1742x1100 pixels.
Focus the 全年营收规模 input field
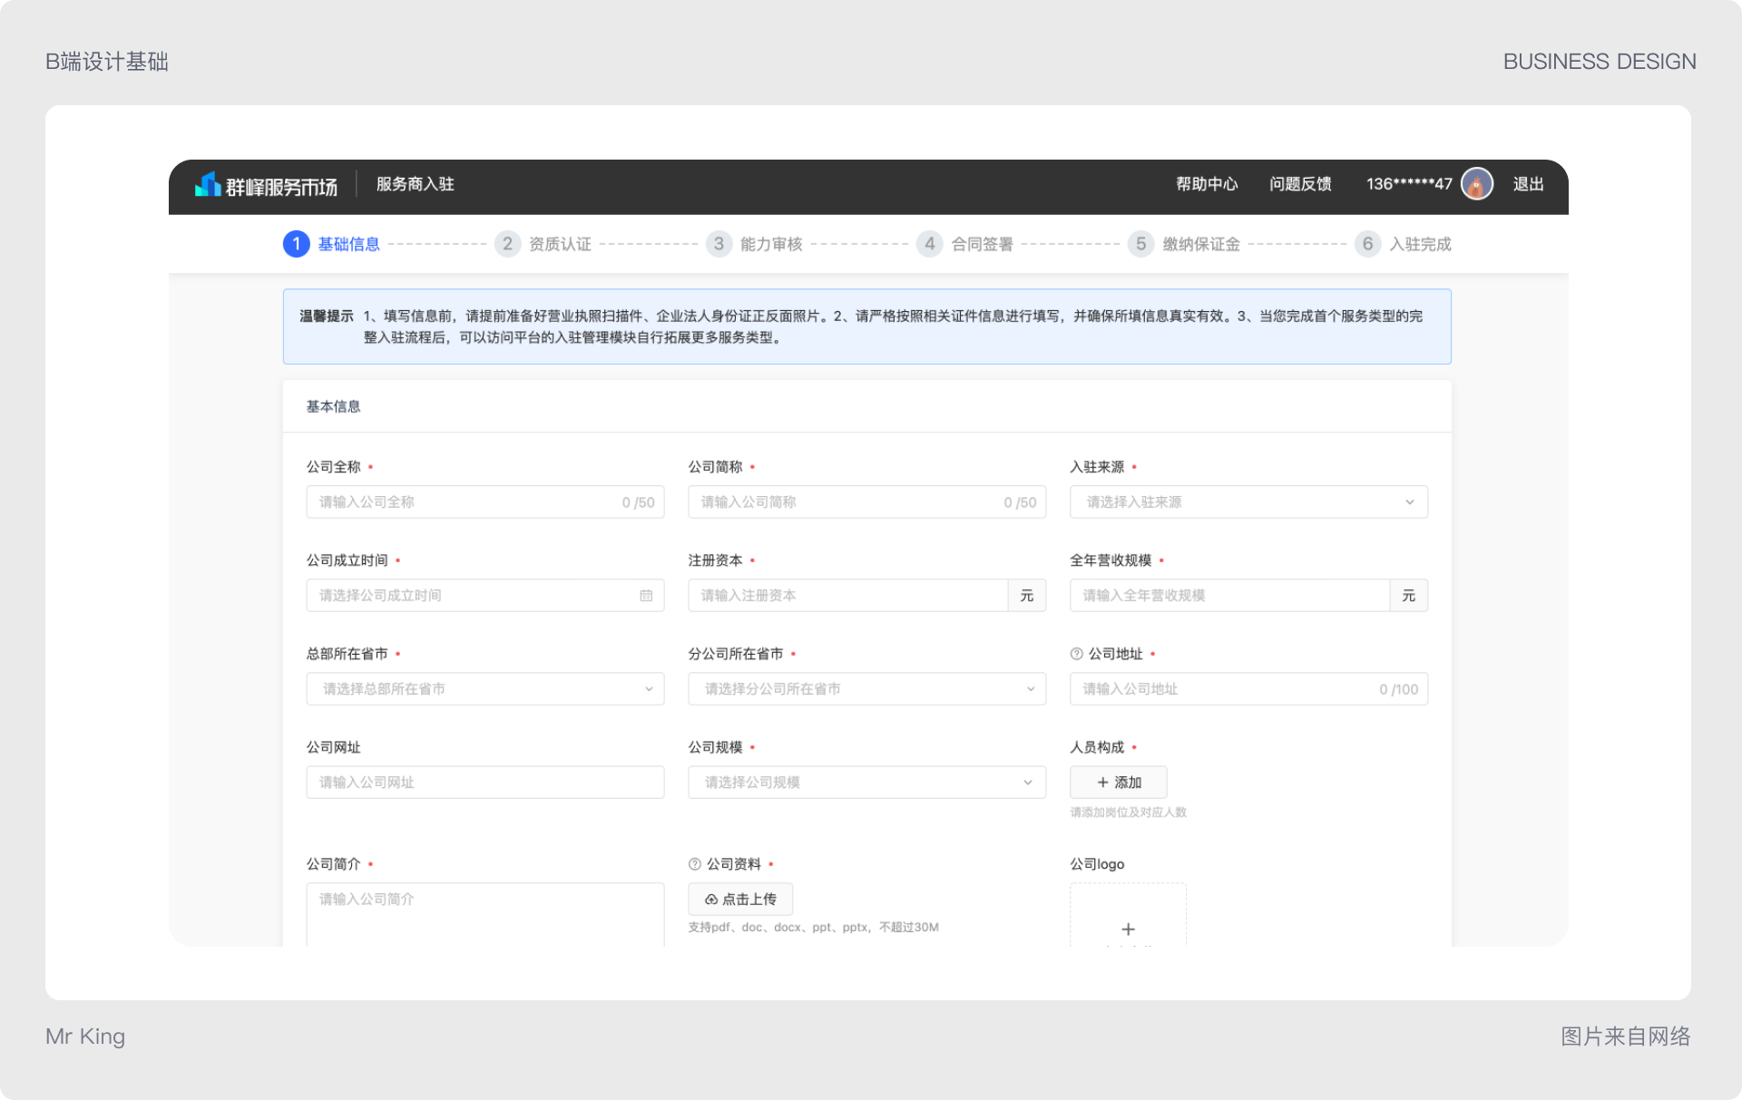point(1230,596)
